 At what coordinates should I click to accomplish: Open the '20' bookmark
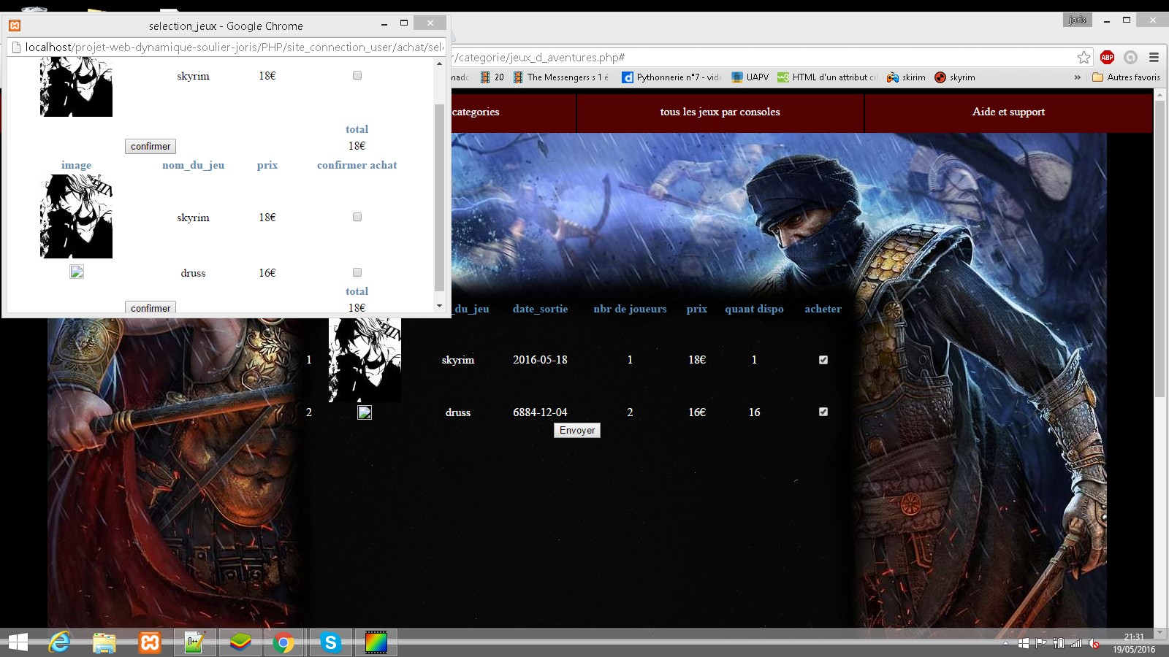coord(492,77)
